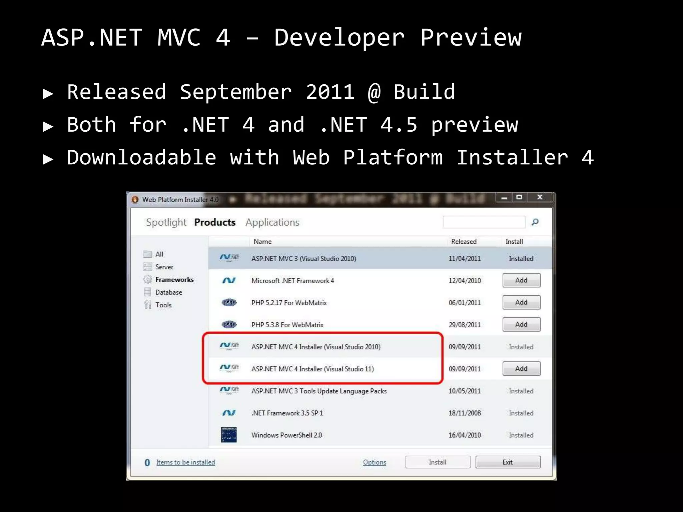Click the 29/08/2011 release date

(465, 325)
